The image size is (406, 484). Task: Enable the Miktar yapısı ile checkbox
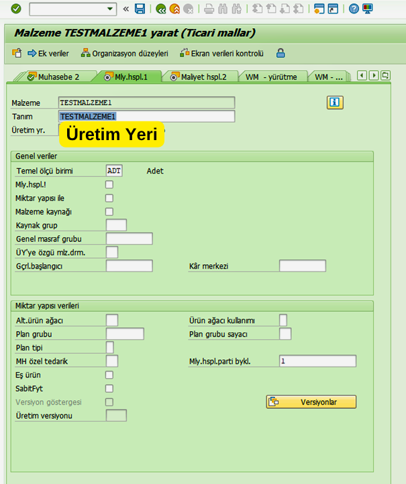pyautogui.click(x=109, y=198)
